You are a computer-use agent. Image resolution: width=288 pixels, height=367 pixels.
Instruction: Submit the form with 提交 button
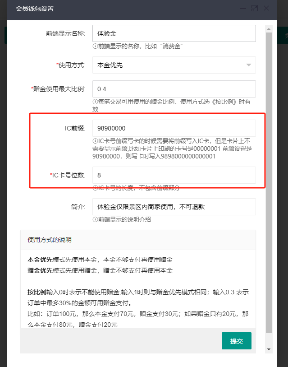tap(236, 341)
